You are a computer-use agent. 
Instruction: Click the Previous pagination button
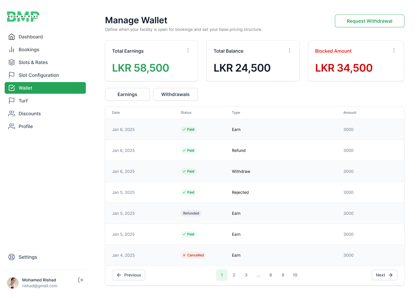click(x=129, y=275)
